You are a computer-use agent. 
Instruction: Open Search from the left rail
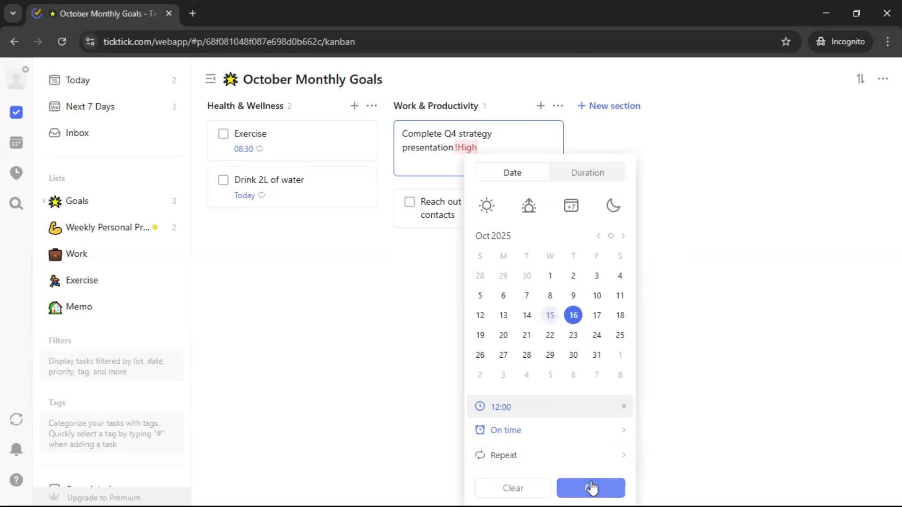(x=16, y=203)
